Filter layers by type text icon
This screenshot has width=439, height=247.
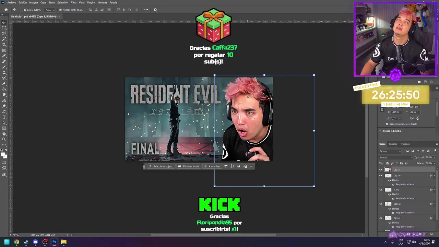[418, 151]
